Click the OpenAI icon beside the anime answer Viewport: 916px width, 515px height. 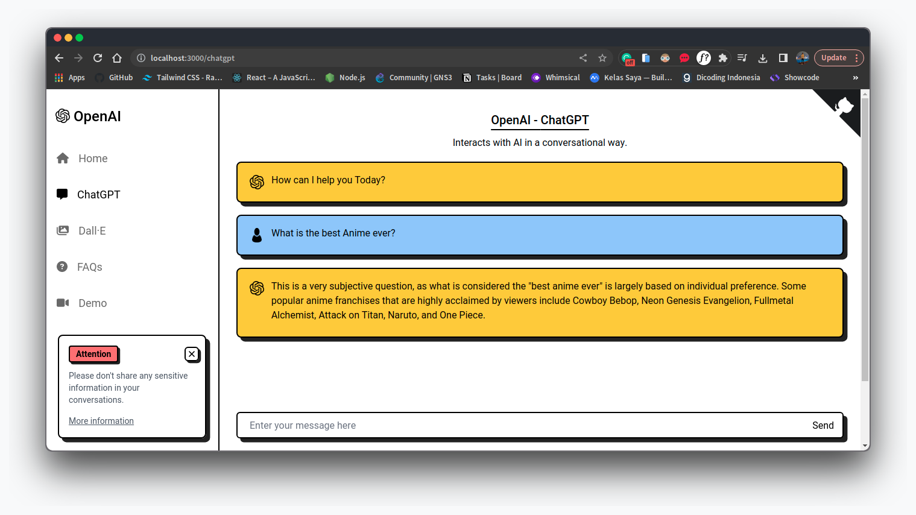[257, 288]
